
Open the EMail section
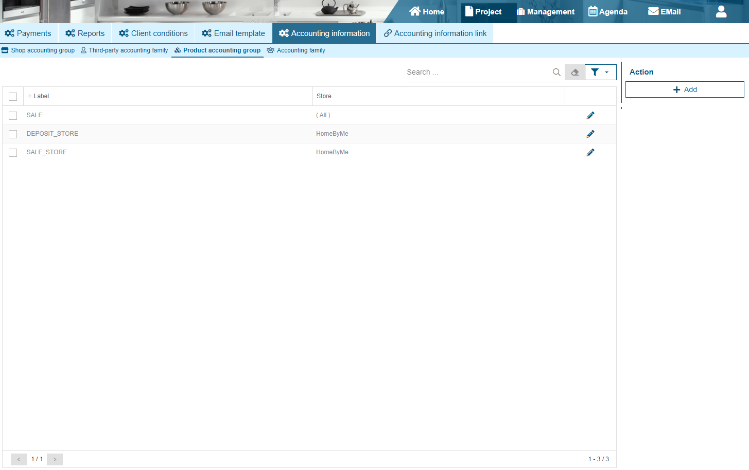tap(664, 11)
